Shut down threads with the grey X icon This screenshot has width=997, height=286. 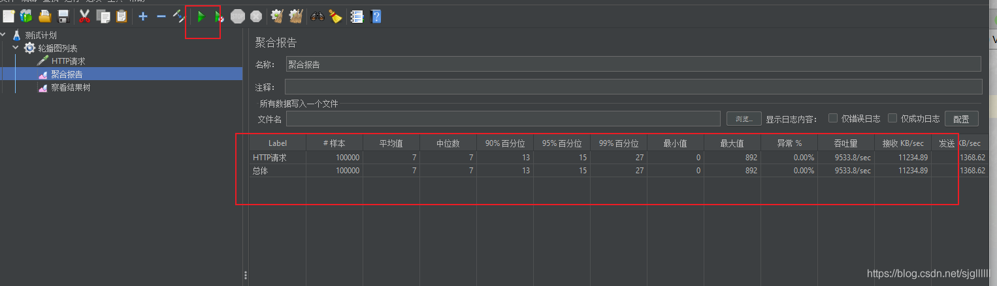256,16
